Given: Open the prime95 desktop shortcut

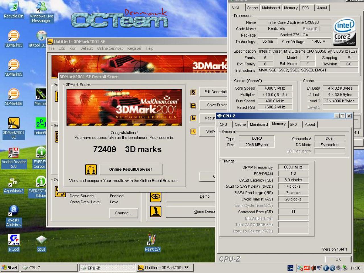Looking at the screenshot, I should 40,127.
